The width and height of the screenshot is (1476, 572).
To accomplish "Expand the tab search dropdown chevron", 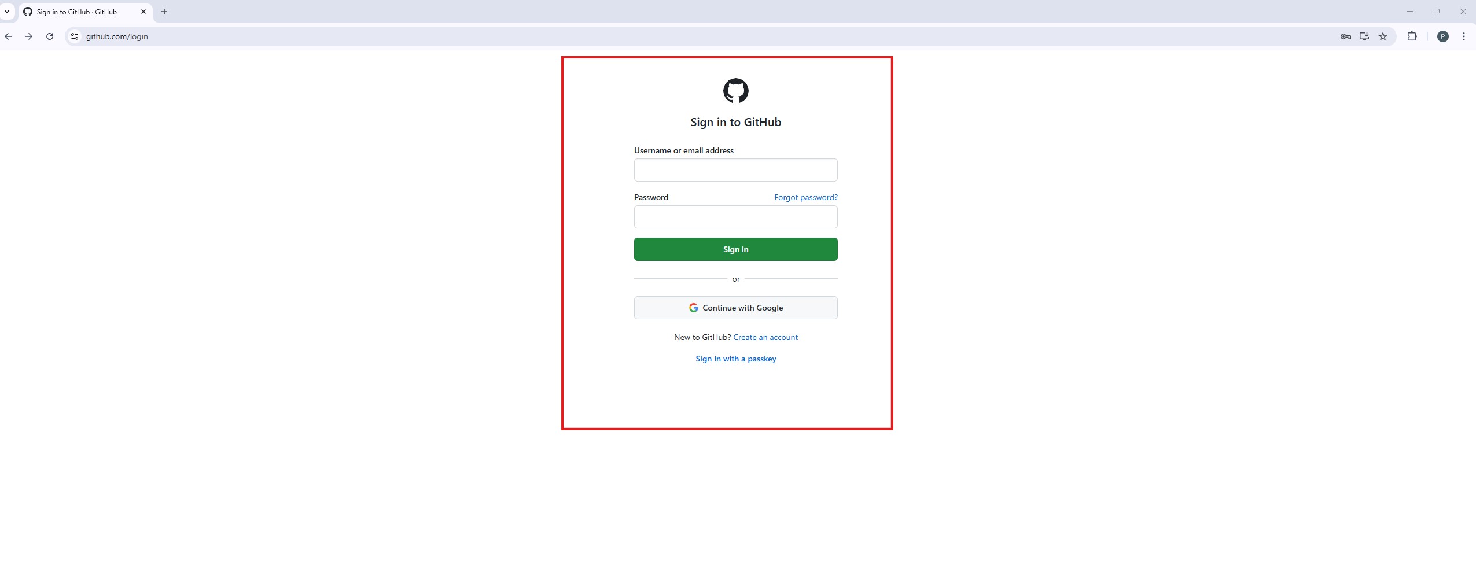I will point(7,12).
